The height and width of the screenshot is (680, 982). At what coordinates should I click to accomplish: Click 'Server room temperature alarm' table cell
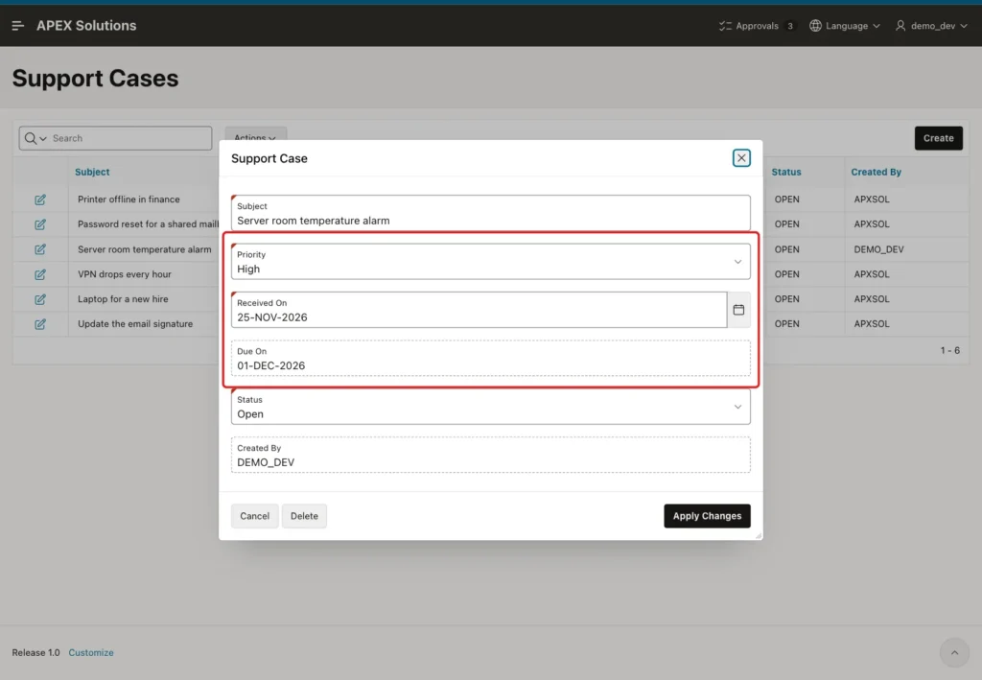[x=144, y=249]
